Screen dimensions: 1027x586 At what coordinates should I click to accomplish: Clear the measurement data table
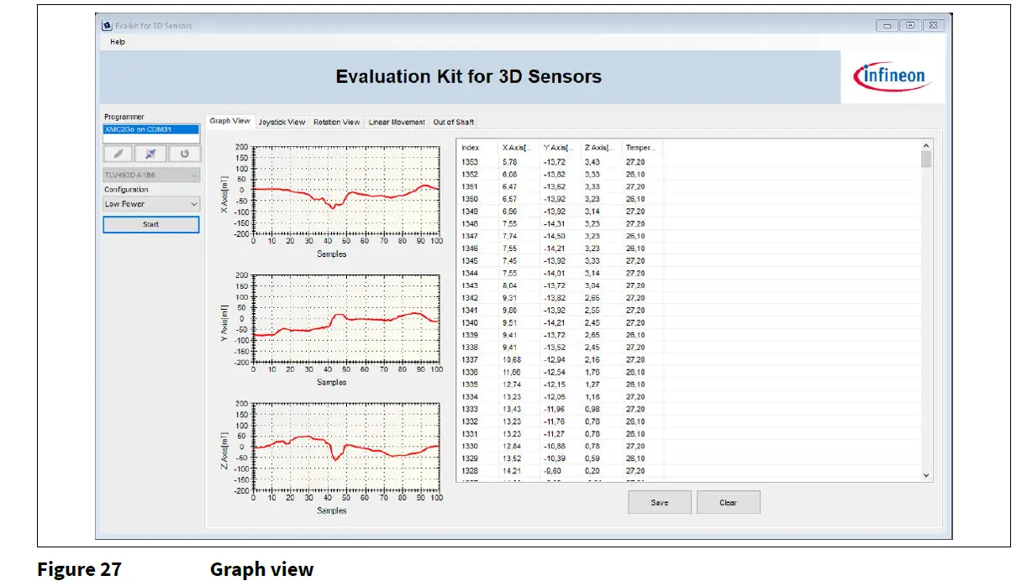pos(728,502)
